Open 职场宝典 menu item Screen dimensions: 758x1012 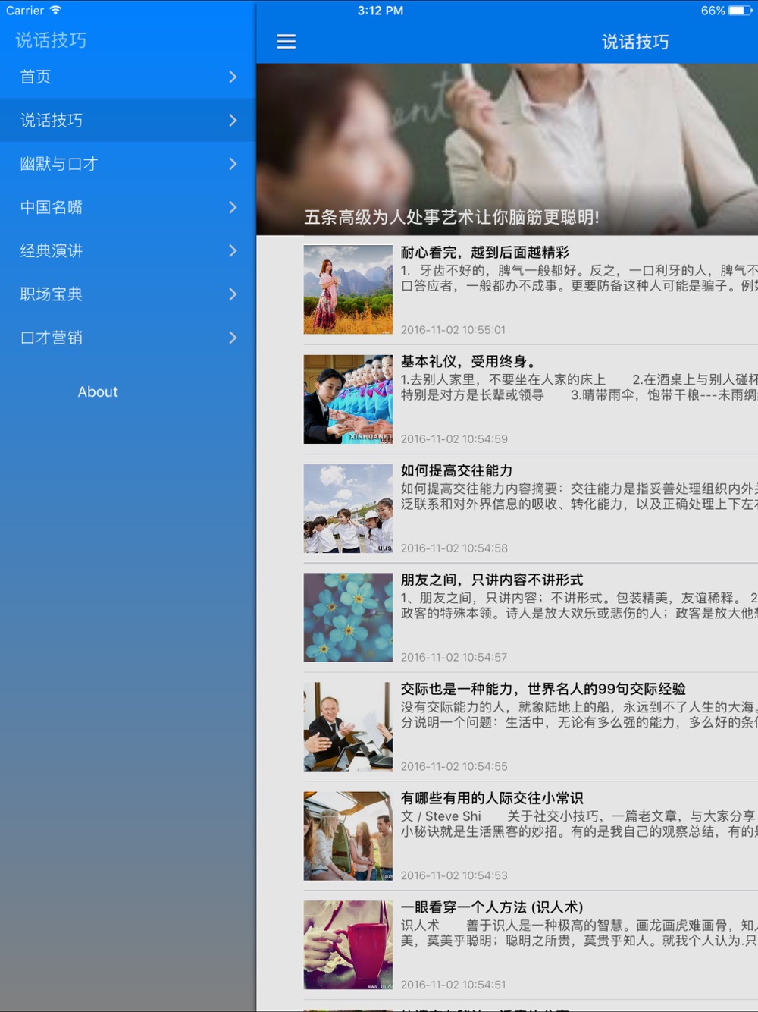click(x=127, y=294)
